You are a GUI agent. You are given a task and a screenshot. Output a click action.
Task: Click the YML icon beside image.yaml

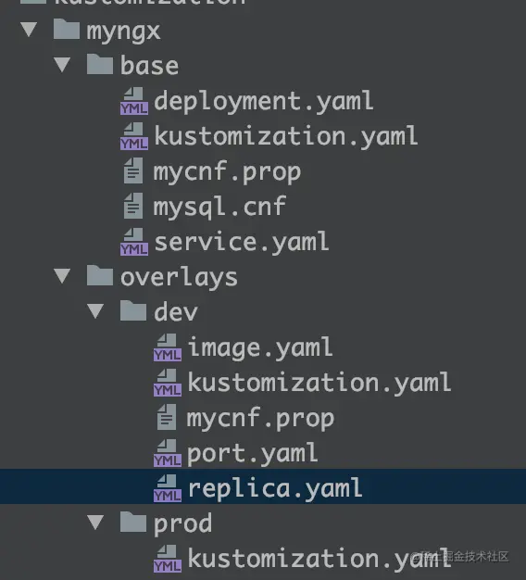click(168, 347)
